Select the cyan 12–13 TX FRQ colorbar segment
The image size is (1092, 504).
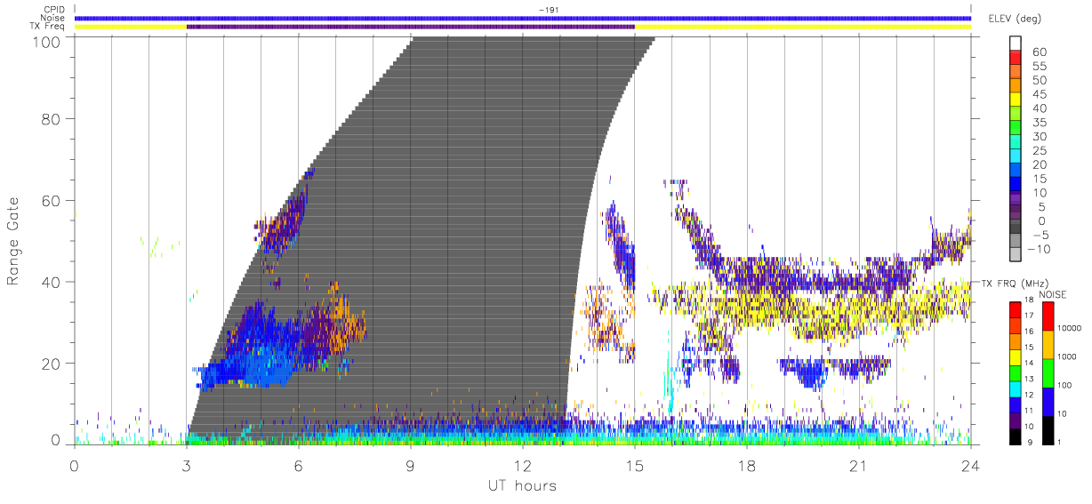pos(1014,388)
